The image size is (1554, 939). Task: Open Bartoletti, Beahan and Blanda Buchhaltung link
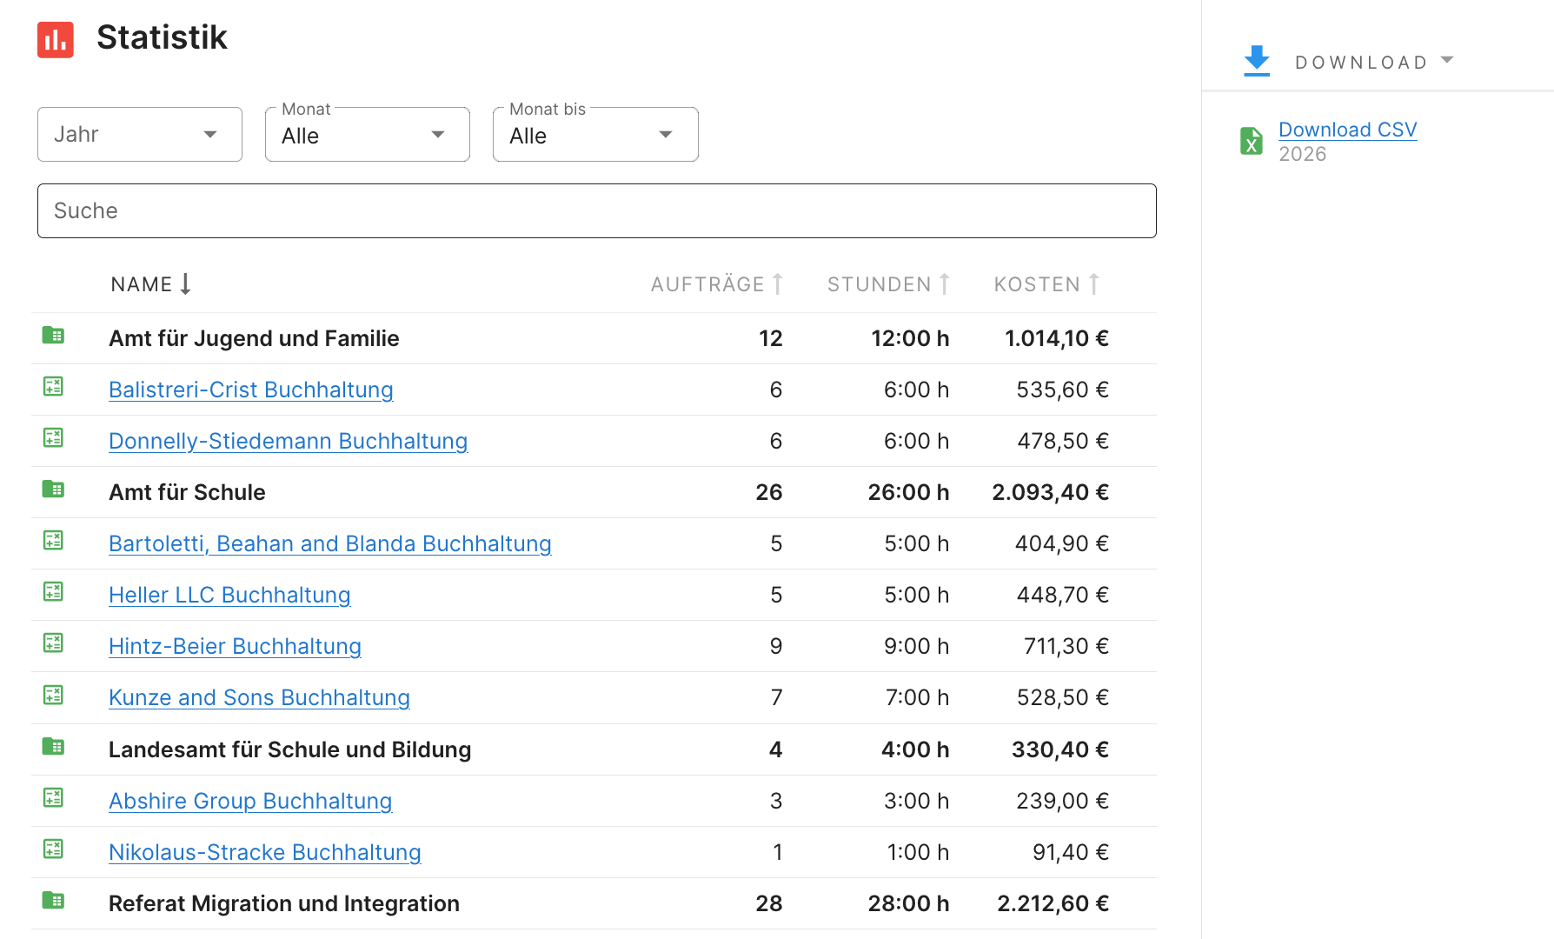(330, 543)
